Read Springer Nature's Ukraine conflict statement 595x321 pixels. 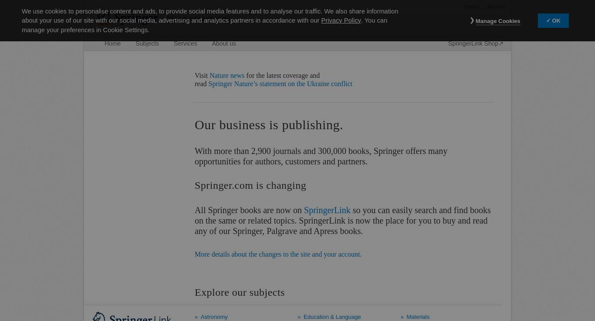coord(280,84)
